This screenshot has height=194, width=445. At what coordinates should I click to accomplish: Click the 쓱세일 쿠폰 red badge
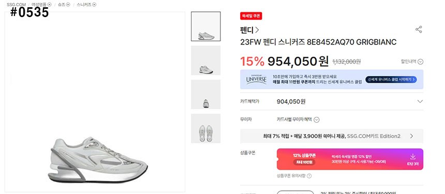(x=251, y=16)
